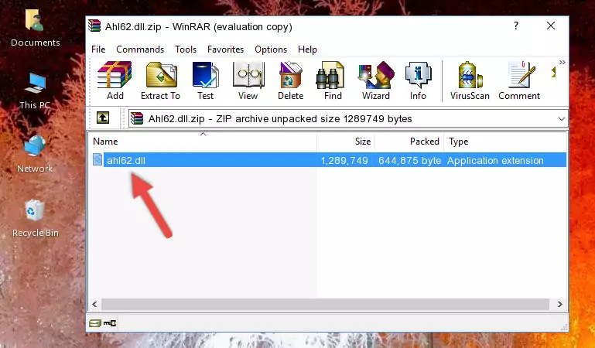Open the archive path dropdown arrow
595x348 pixels.
click(x=562, y=119)
